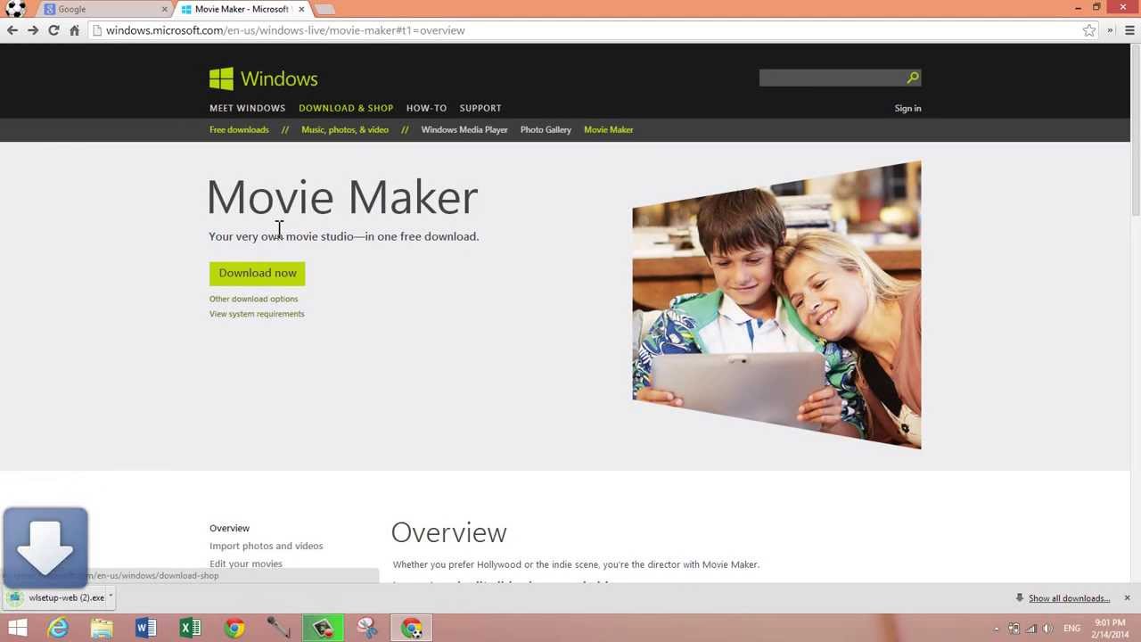Open Excel from the taskbar
The height and width of the screenshot is (642, 1141).
(190, 629)
